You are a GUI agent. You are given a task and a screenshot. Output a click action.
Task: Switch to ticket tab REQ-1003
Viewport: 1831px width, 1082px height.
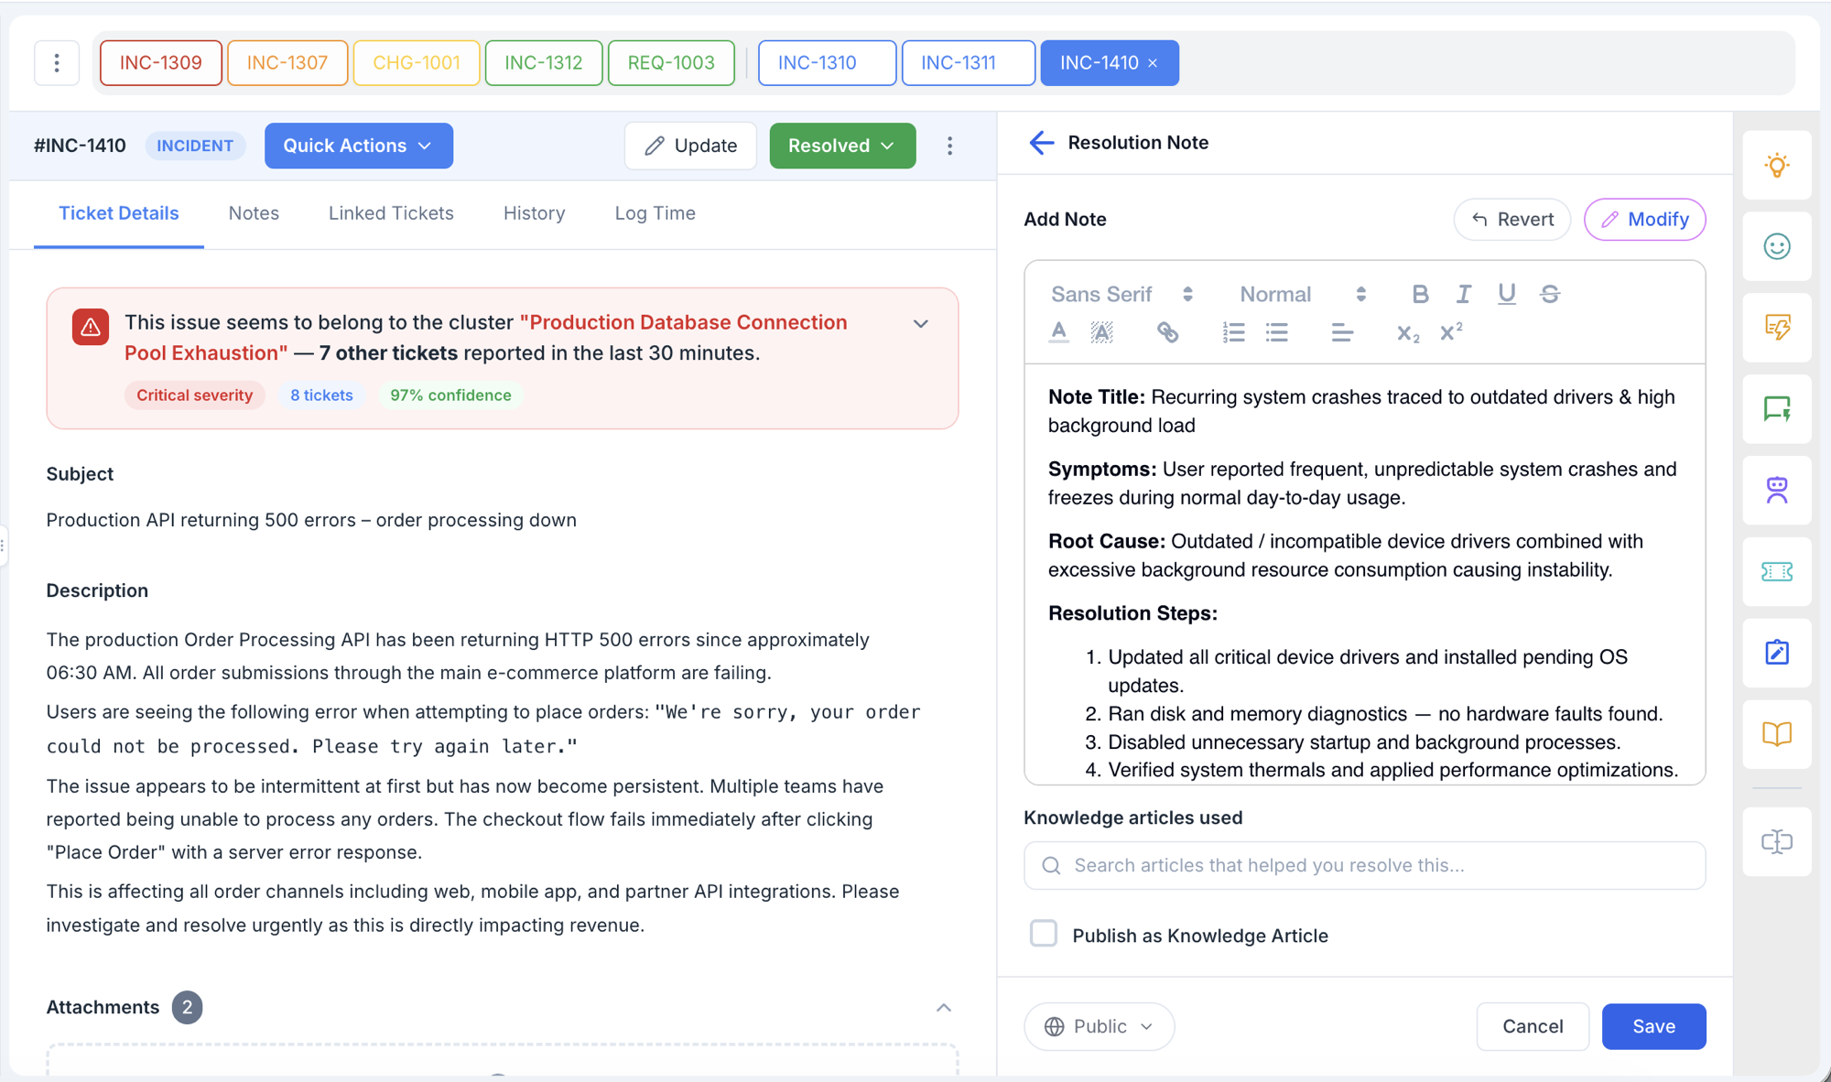(x=671, y=63)
